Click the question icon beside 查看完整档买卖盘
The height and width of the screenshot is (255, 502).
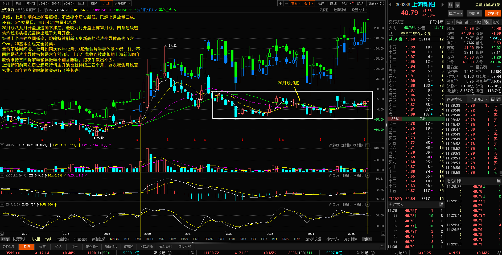click(391, 34)
